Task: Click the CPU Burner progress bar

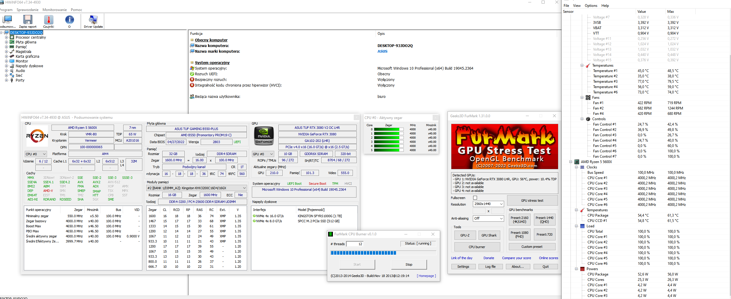Action: (383, 253)
